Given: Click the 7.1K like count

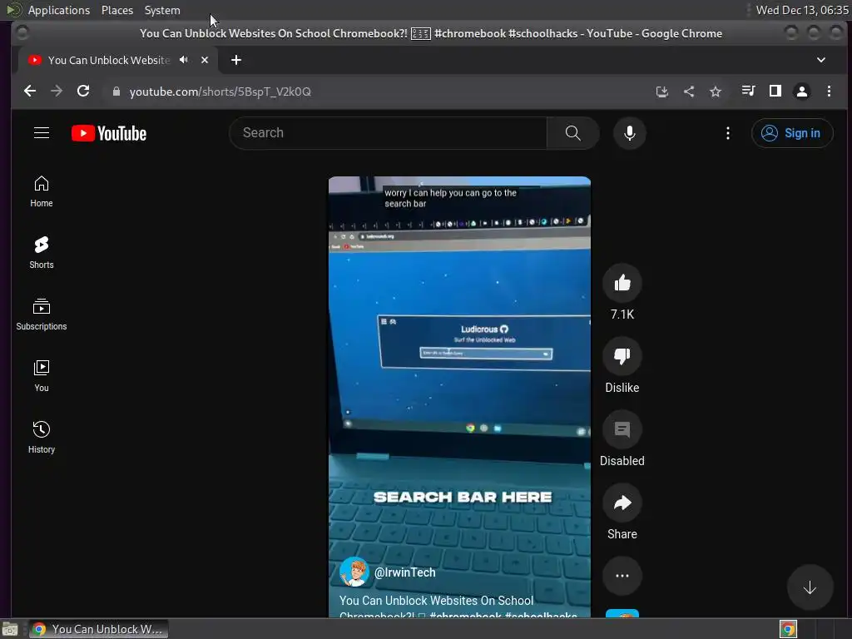Looking at the screenshot, I should [622, 314].
